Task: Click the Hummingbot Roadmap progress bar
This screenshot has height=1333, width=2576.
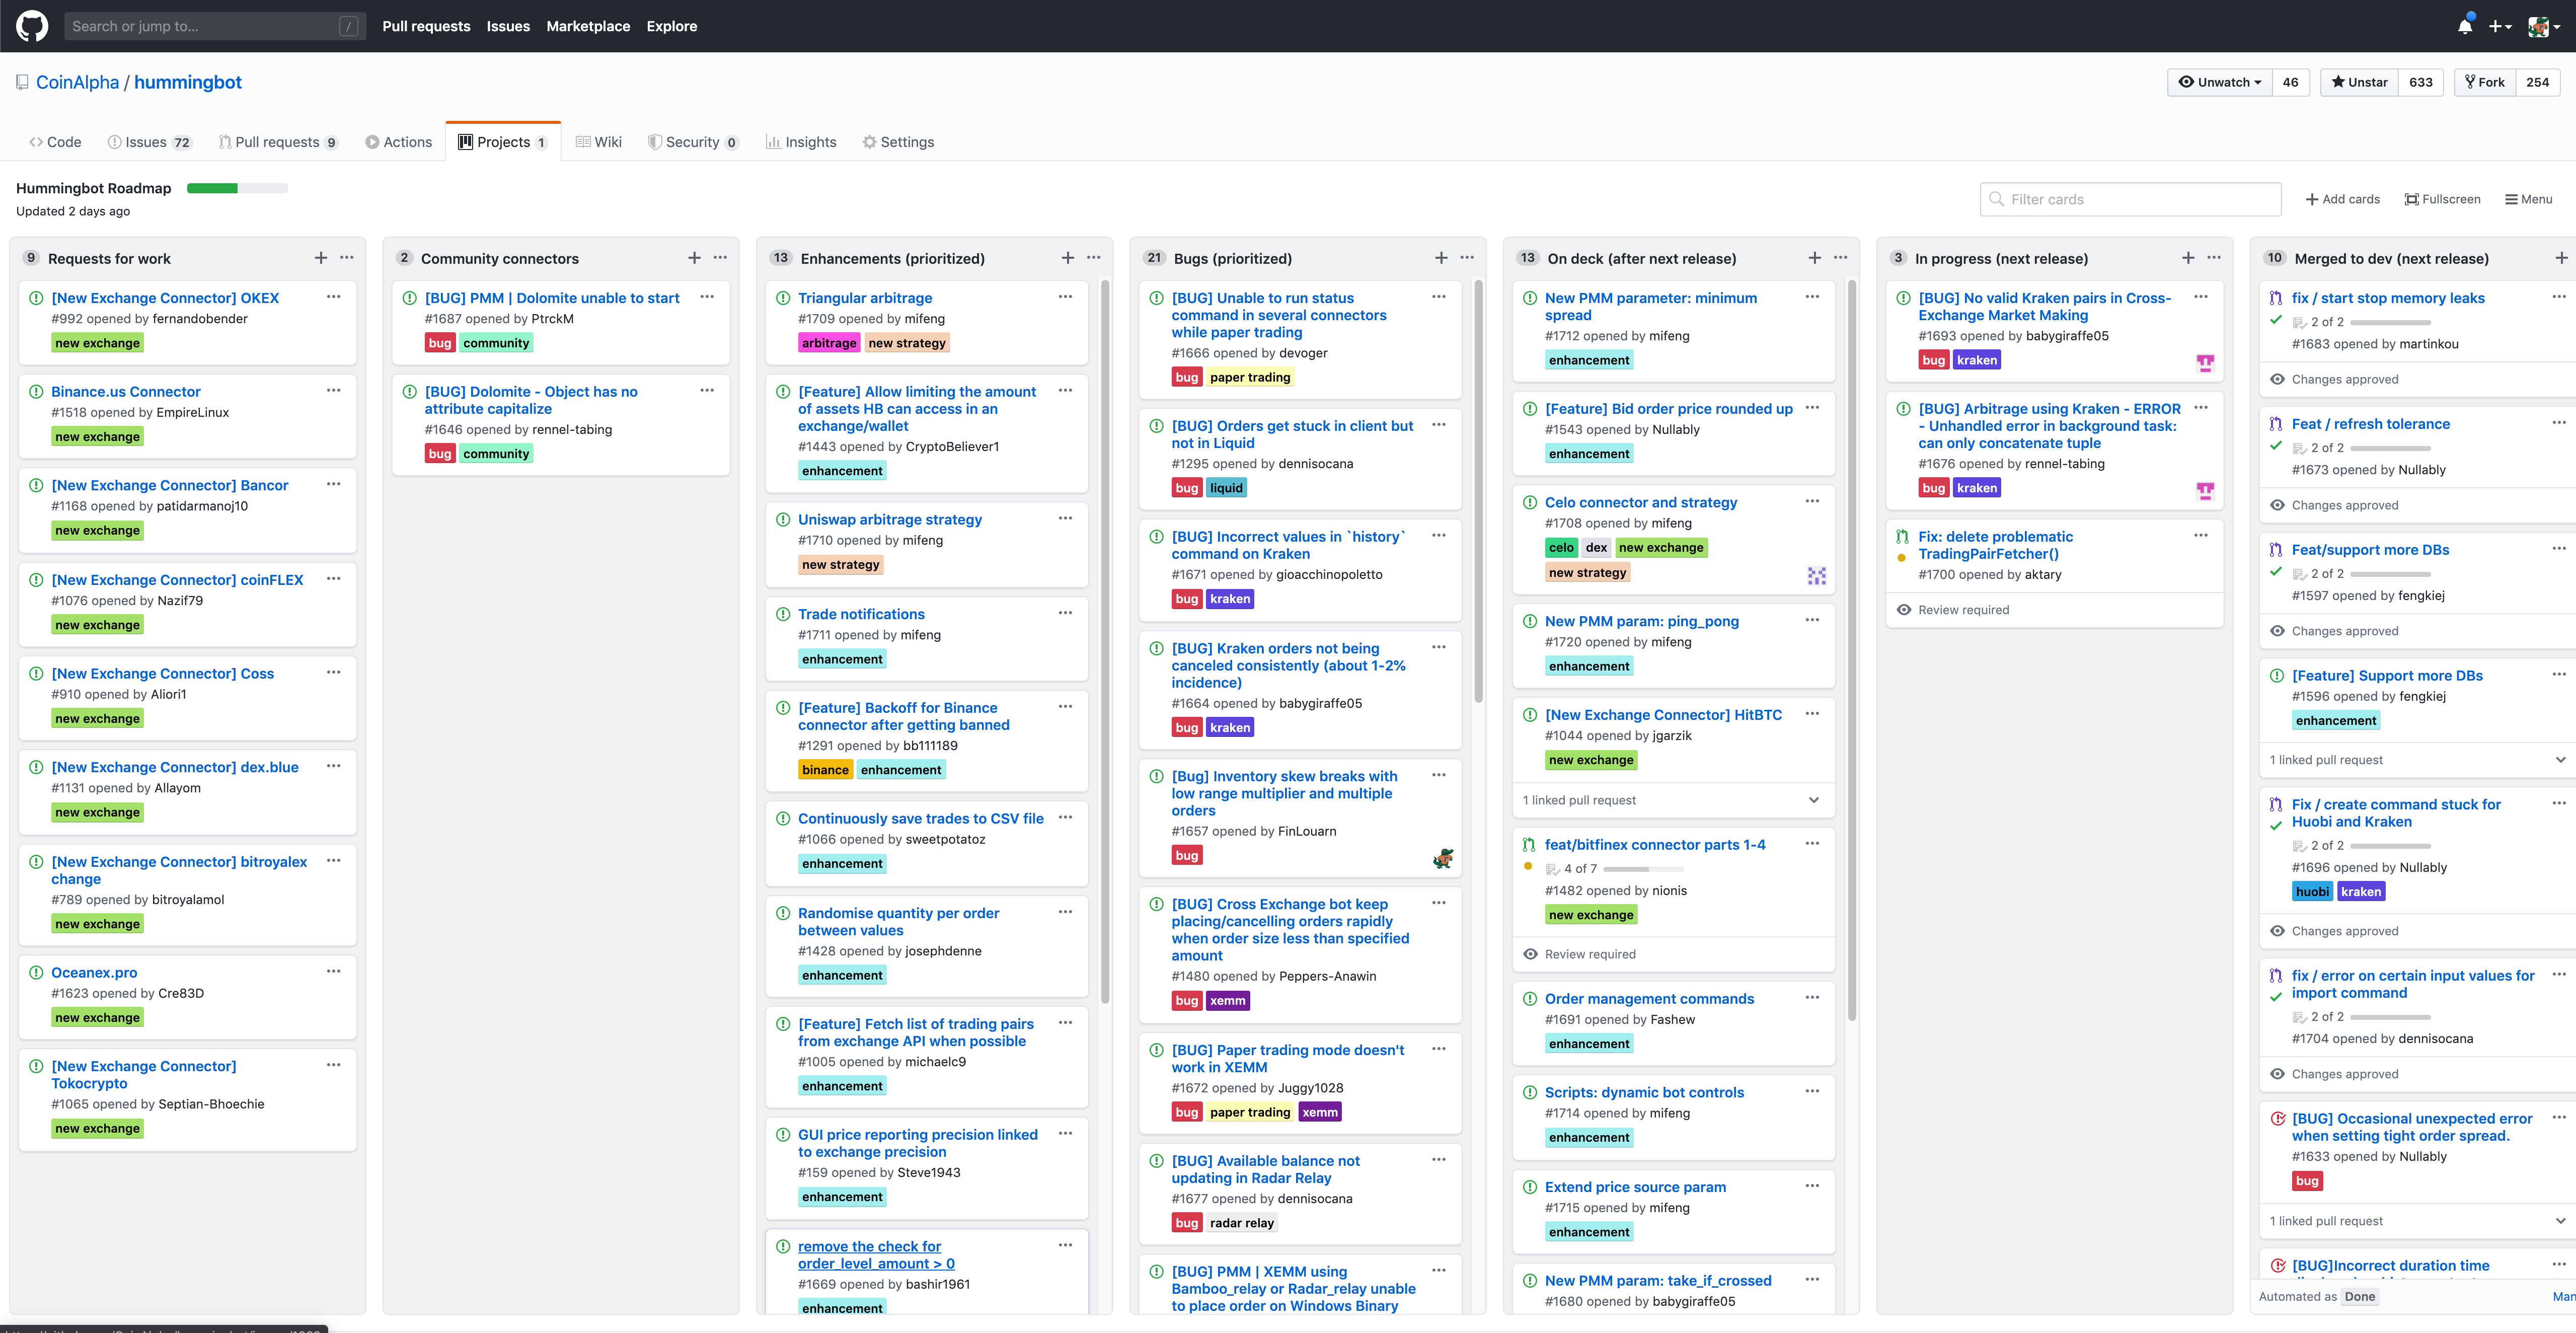Action: pos(237,188)
